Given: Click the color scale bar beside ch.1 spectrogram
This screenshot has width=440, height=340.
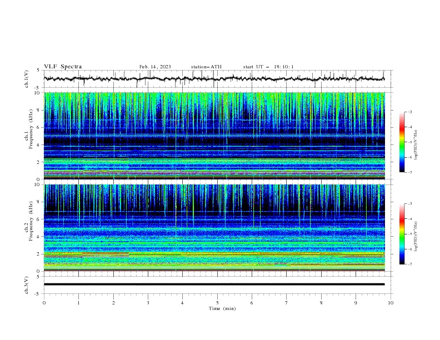Looking at the screenshot, I should (402, 142).
